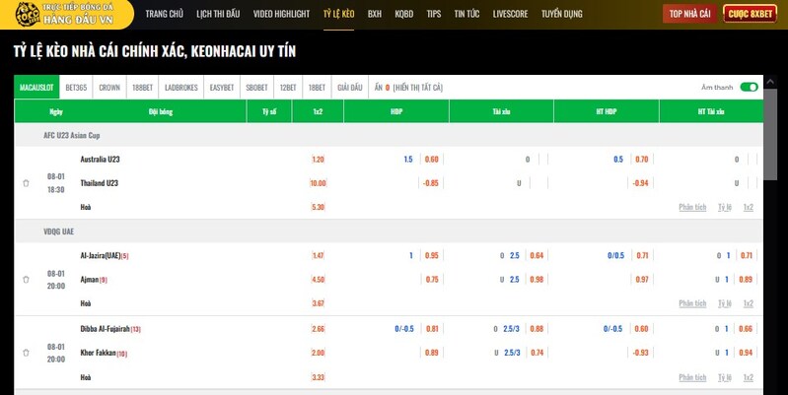The image size is (788, 395).
Task: Click Tỷ lệ link for Al-Jazira match
Action: point(724,303)
